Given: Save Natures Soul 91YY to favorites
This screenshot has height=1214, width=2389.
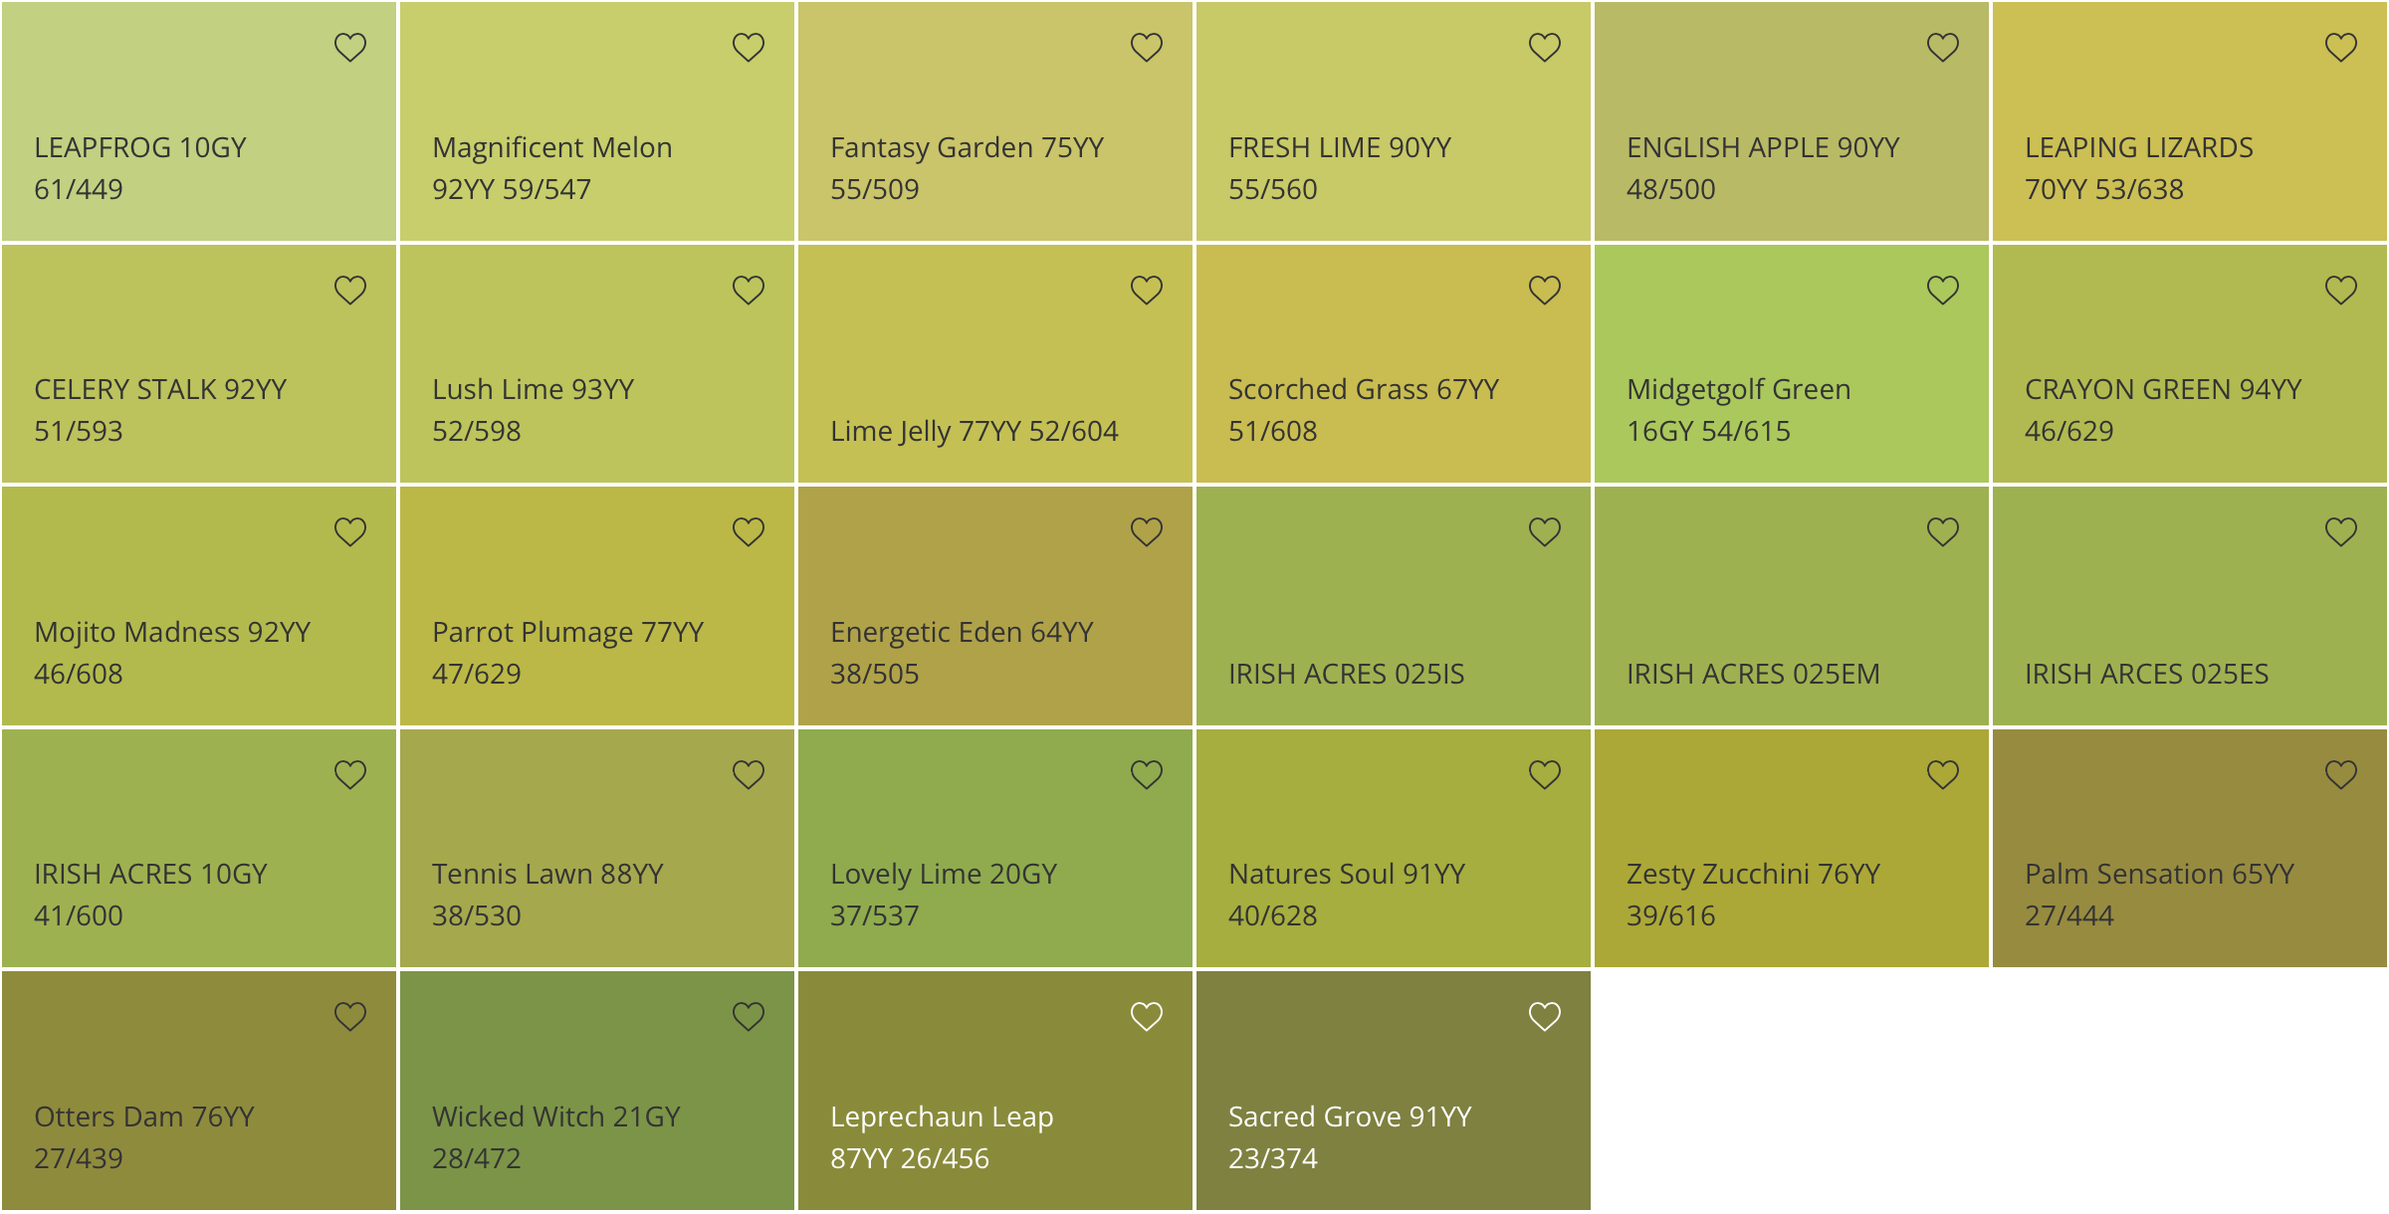Looking at the screenshot, I should (x=1545, y=775).
